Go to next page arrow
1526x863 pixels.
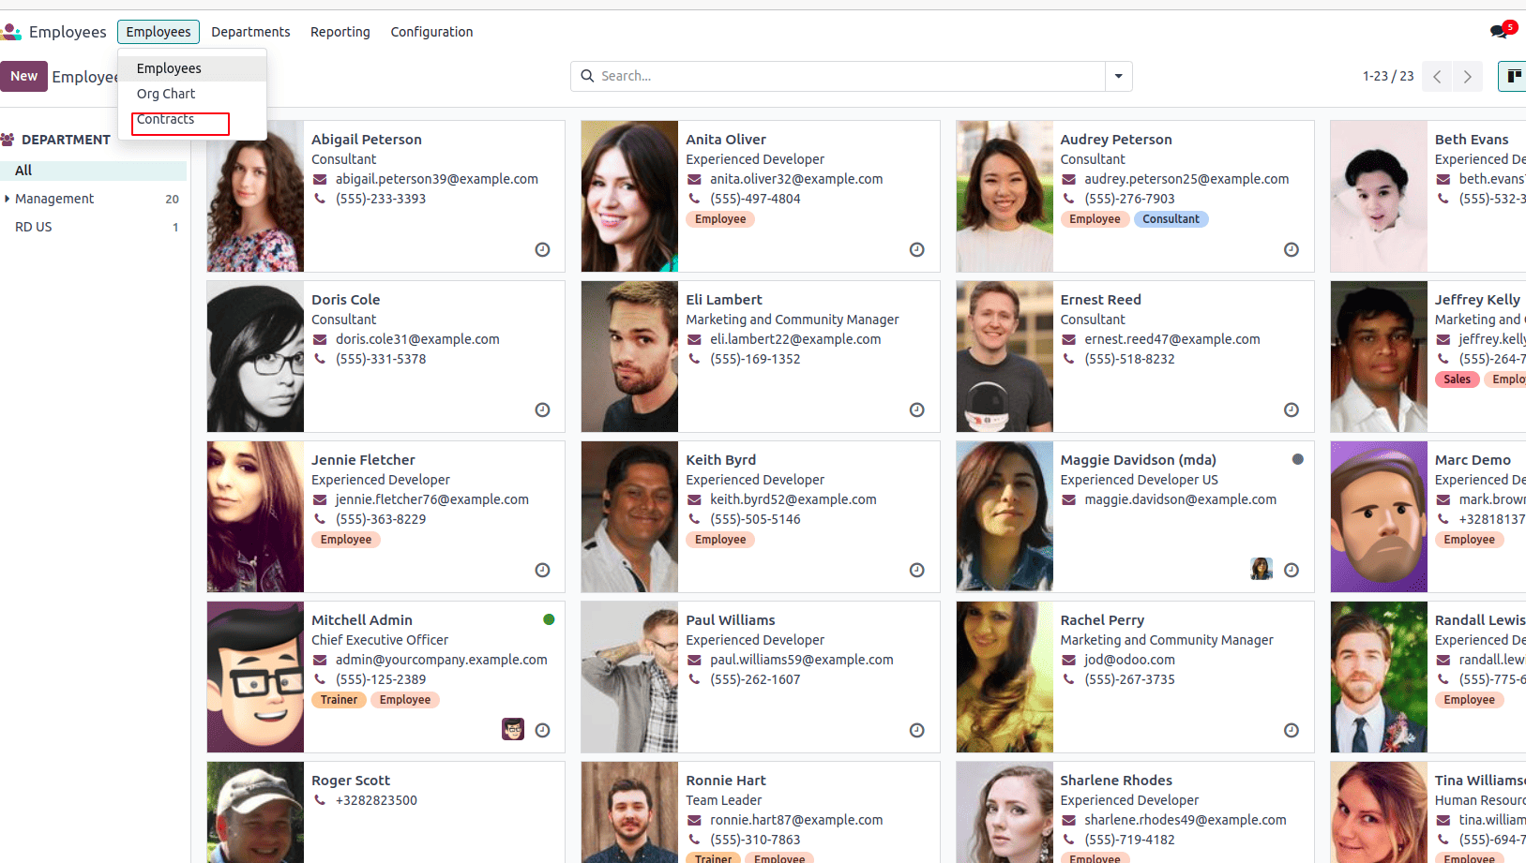pyautogui.click(x=1468, y=77)
